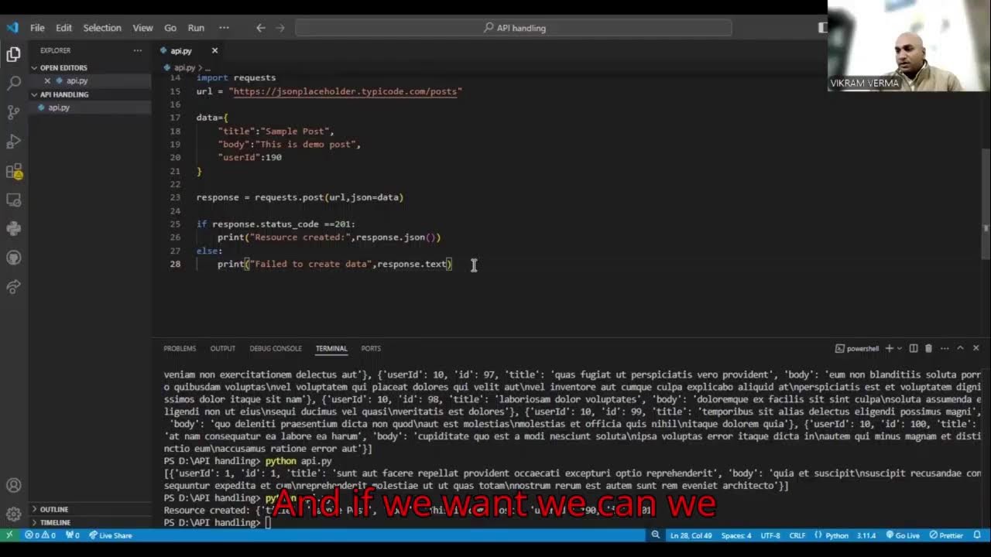The image size is (991, 557).
Task: Open the Run menu
Action: coord(196,28)
